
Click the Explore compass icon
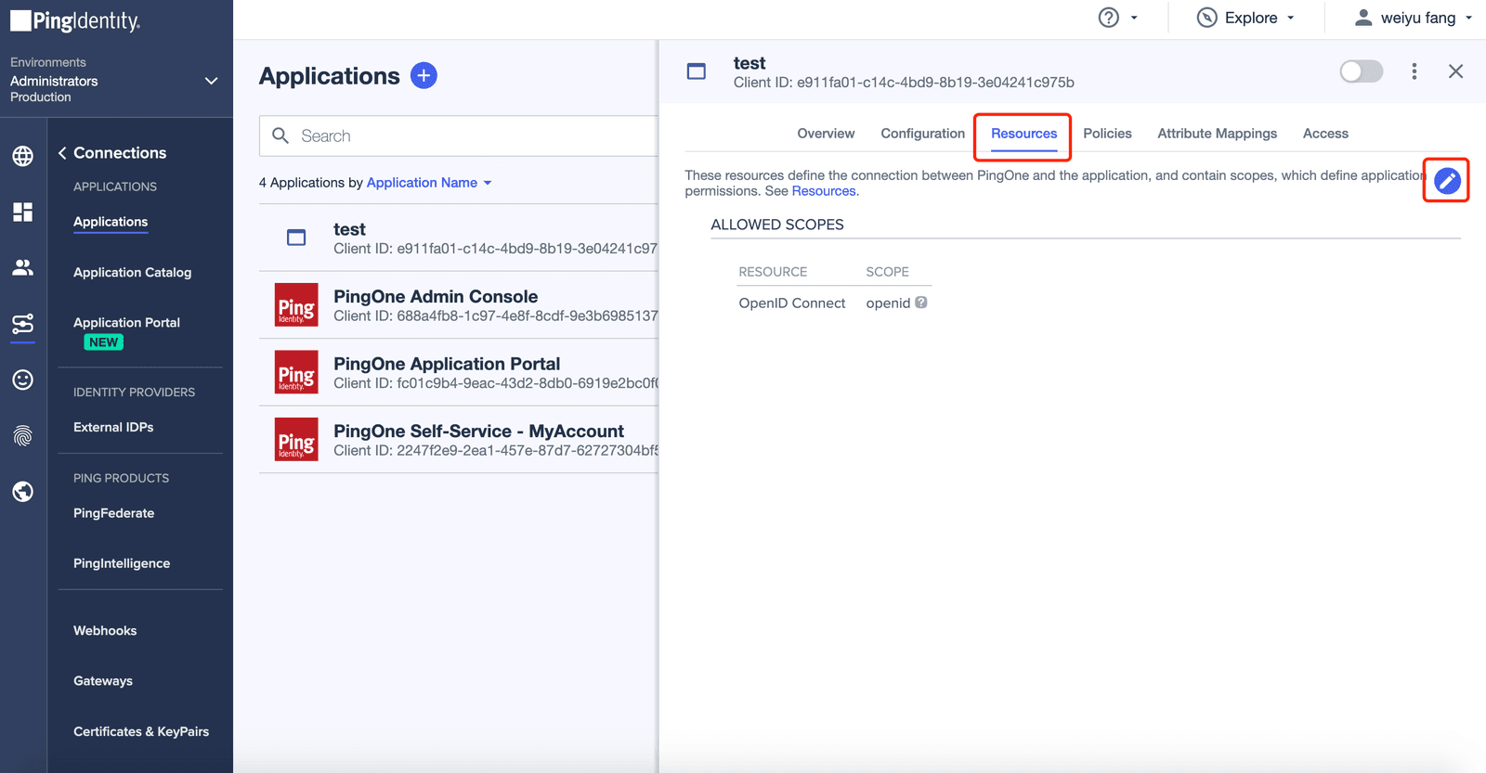[1206, 18]
